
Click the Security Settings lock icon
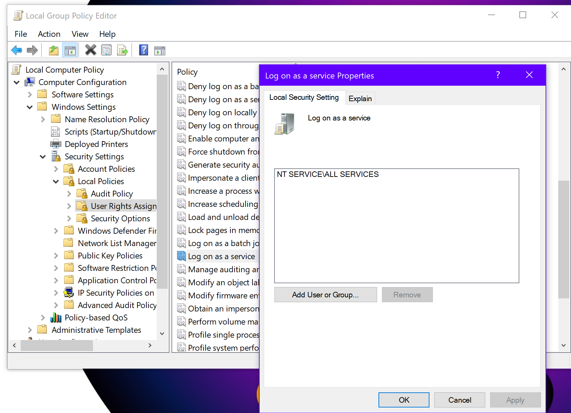tap(56, 156)
